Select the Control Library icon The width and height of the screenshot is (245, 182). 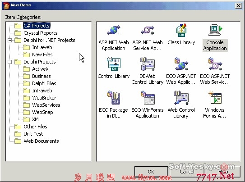click(114, 64)
